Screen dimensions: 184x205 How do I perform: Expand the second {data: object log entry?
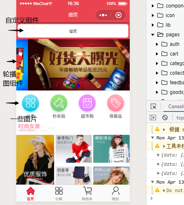(x=158, y=164)
